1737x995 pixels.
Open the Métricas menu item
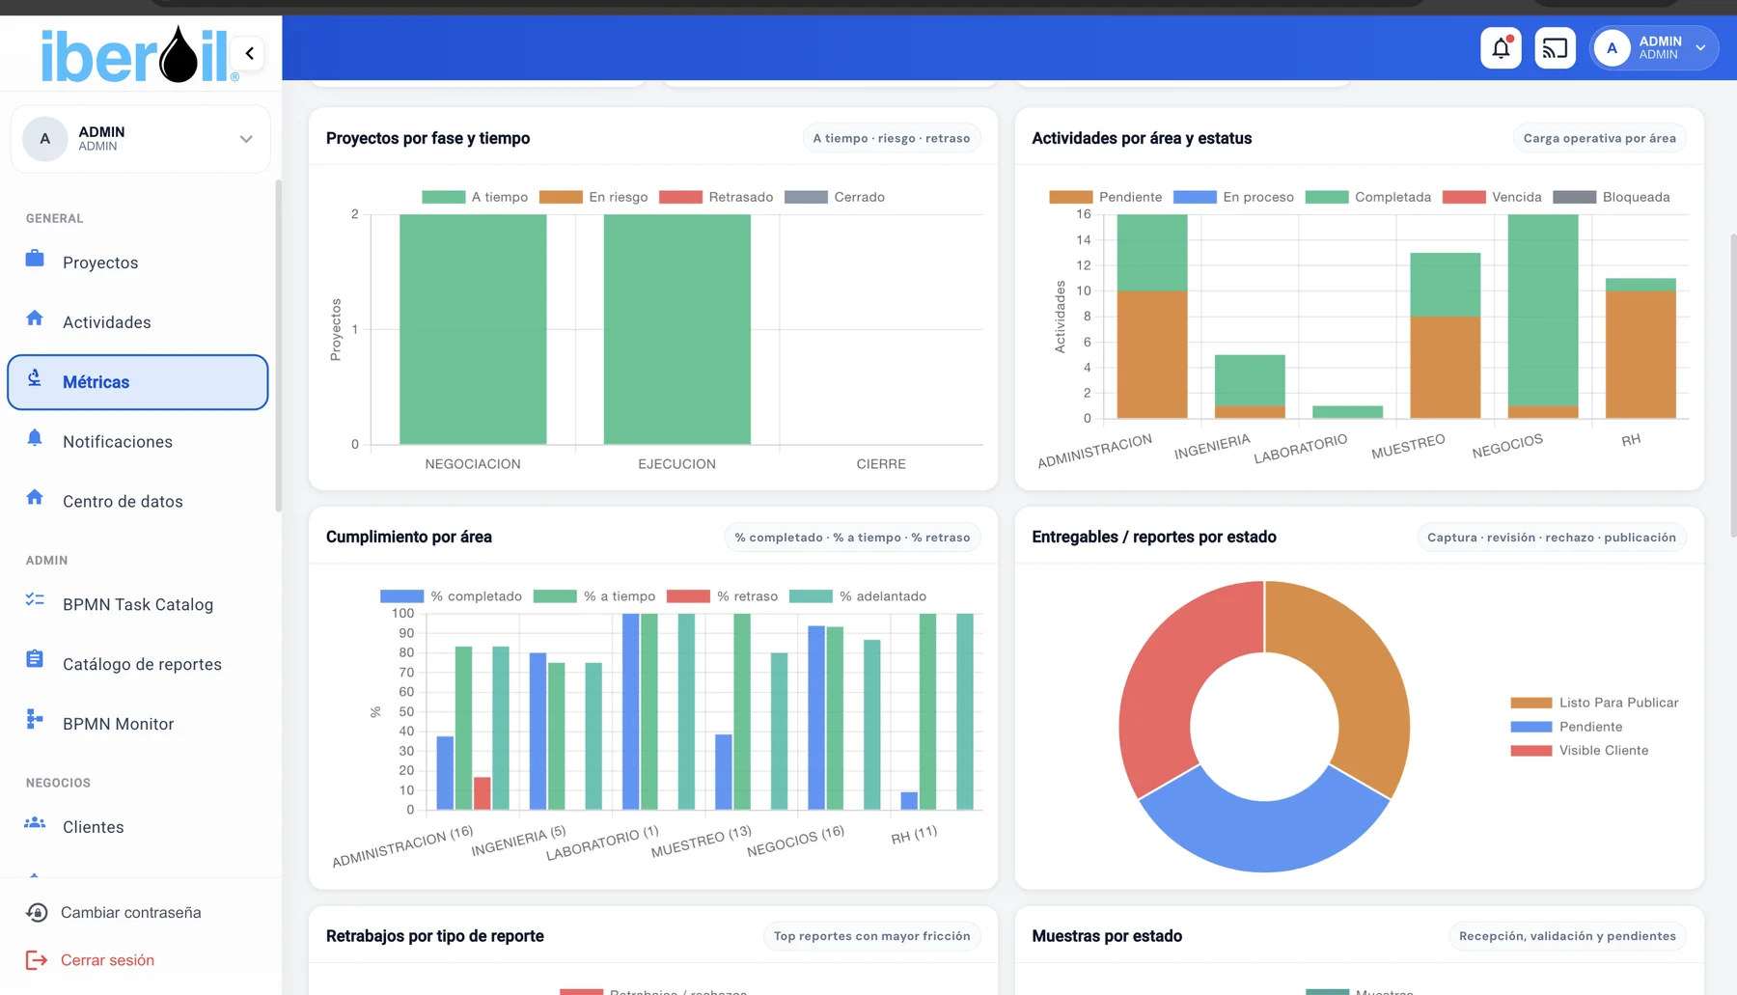[x=138, y=382]
